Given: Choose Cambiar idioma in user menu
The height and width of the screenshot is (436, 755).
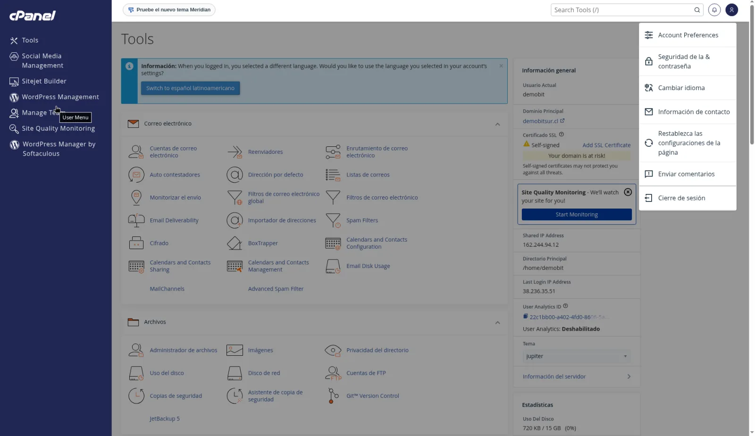Looking at the screenshot, I should (688, 88).
